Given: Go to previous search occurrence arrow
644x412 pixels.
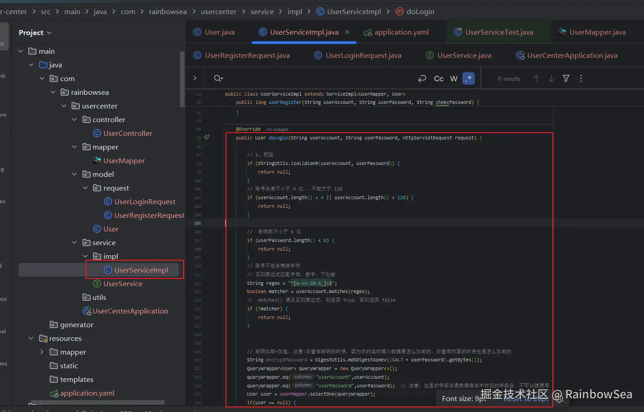Looking at the screenshot, I should coord(536,78).
